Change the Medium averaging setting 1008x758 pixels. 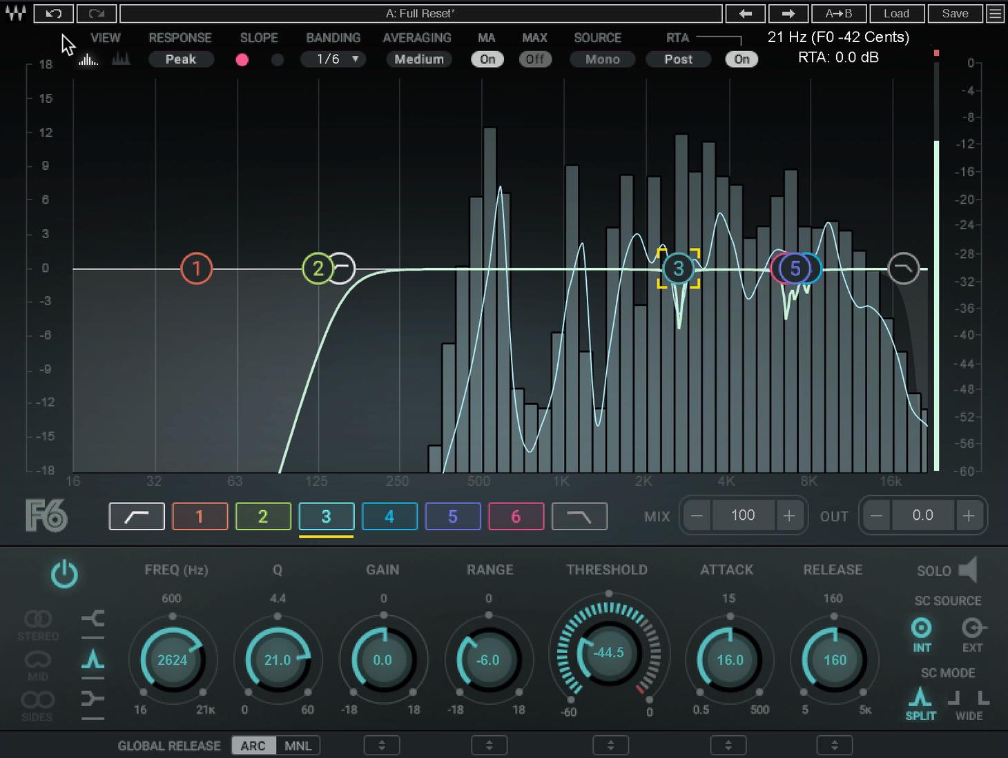(x=419, y=59)
